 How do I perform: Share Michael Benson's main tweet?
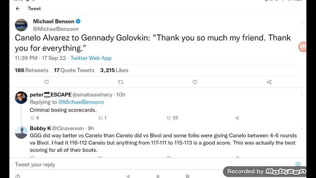point(269,82)
